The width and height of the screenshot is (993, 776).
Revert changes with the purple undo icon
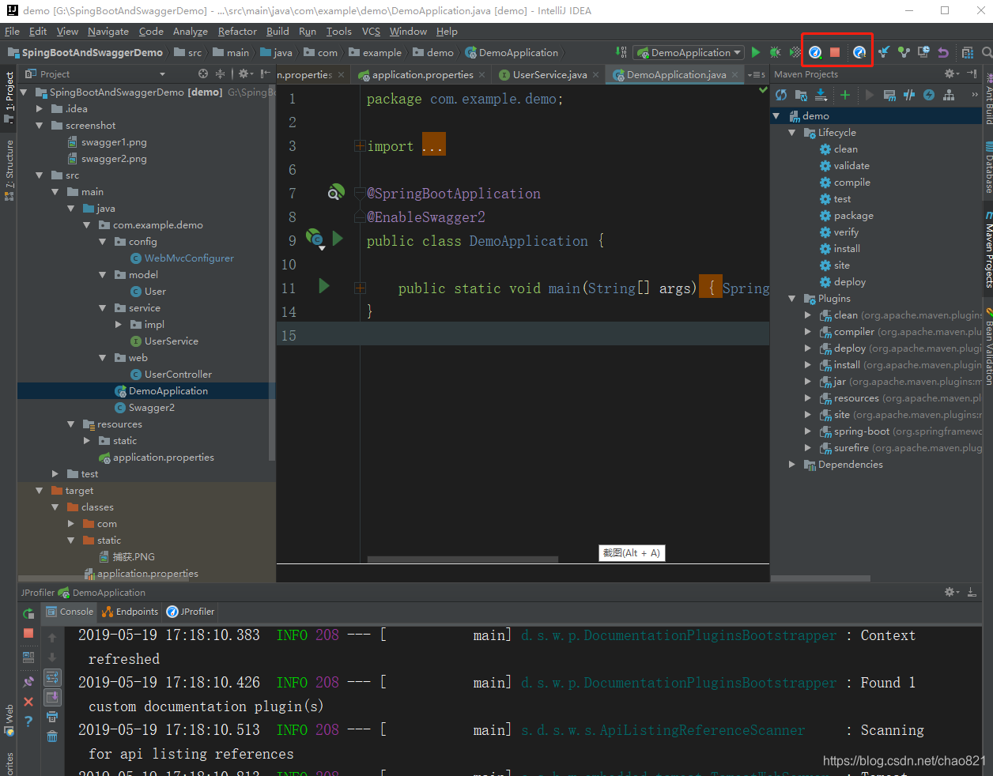[x=943, y=52]
